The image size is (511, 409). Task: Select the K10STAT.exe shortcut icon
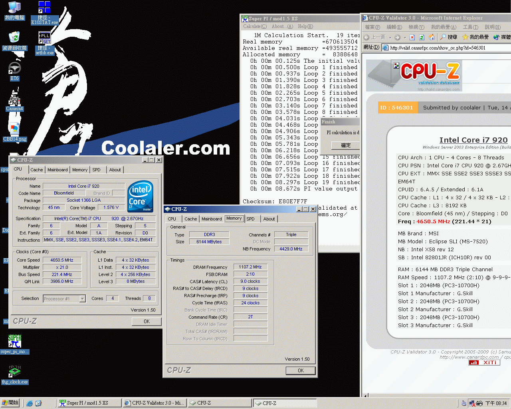[x=44, y=13]
